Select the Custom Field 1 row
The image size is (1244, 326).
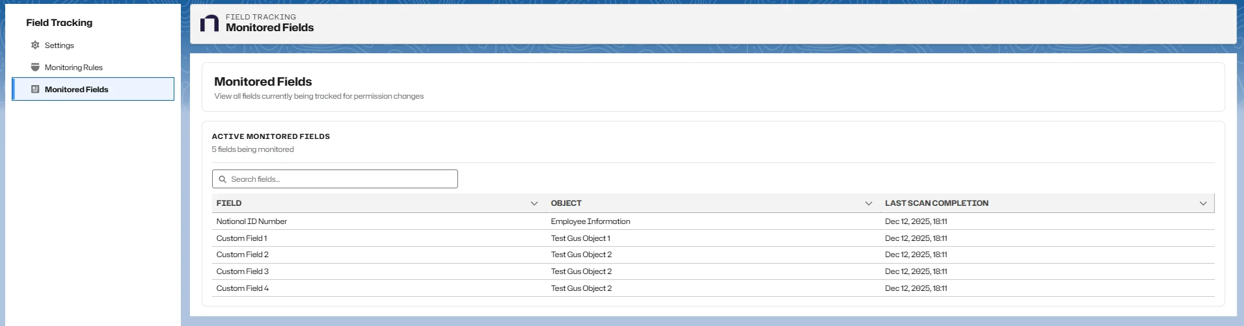click(241, 238)
